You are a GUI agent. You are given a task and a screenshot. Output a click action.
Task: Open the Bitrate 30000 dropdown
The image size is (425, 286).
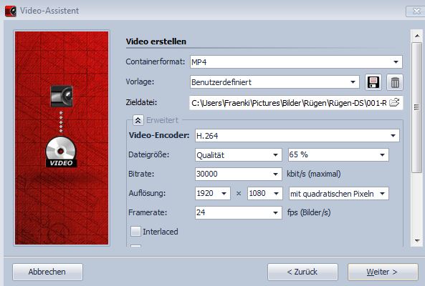pyautogui.click(x=238, y=174)
